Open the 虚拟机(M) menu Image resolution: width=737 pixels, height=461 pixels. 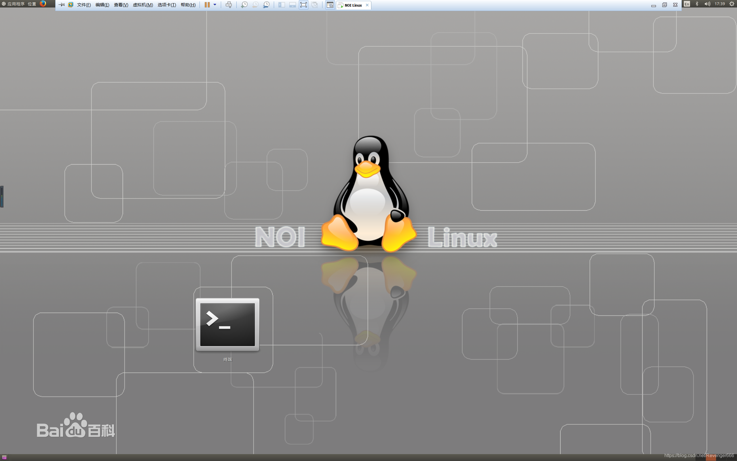click(x=143, y=5)
